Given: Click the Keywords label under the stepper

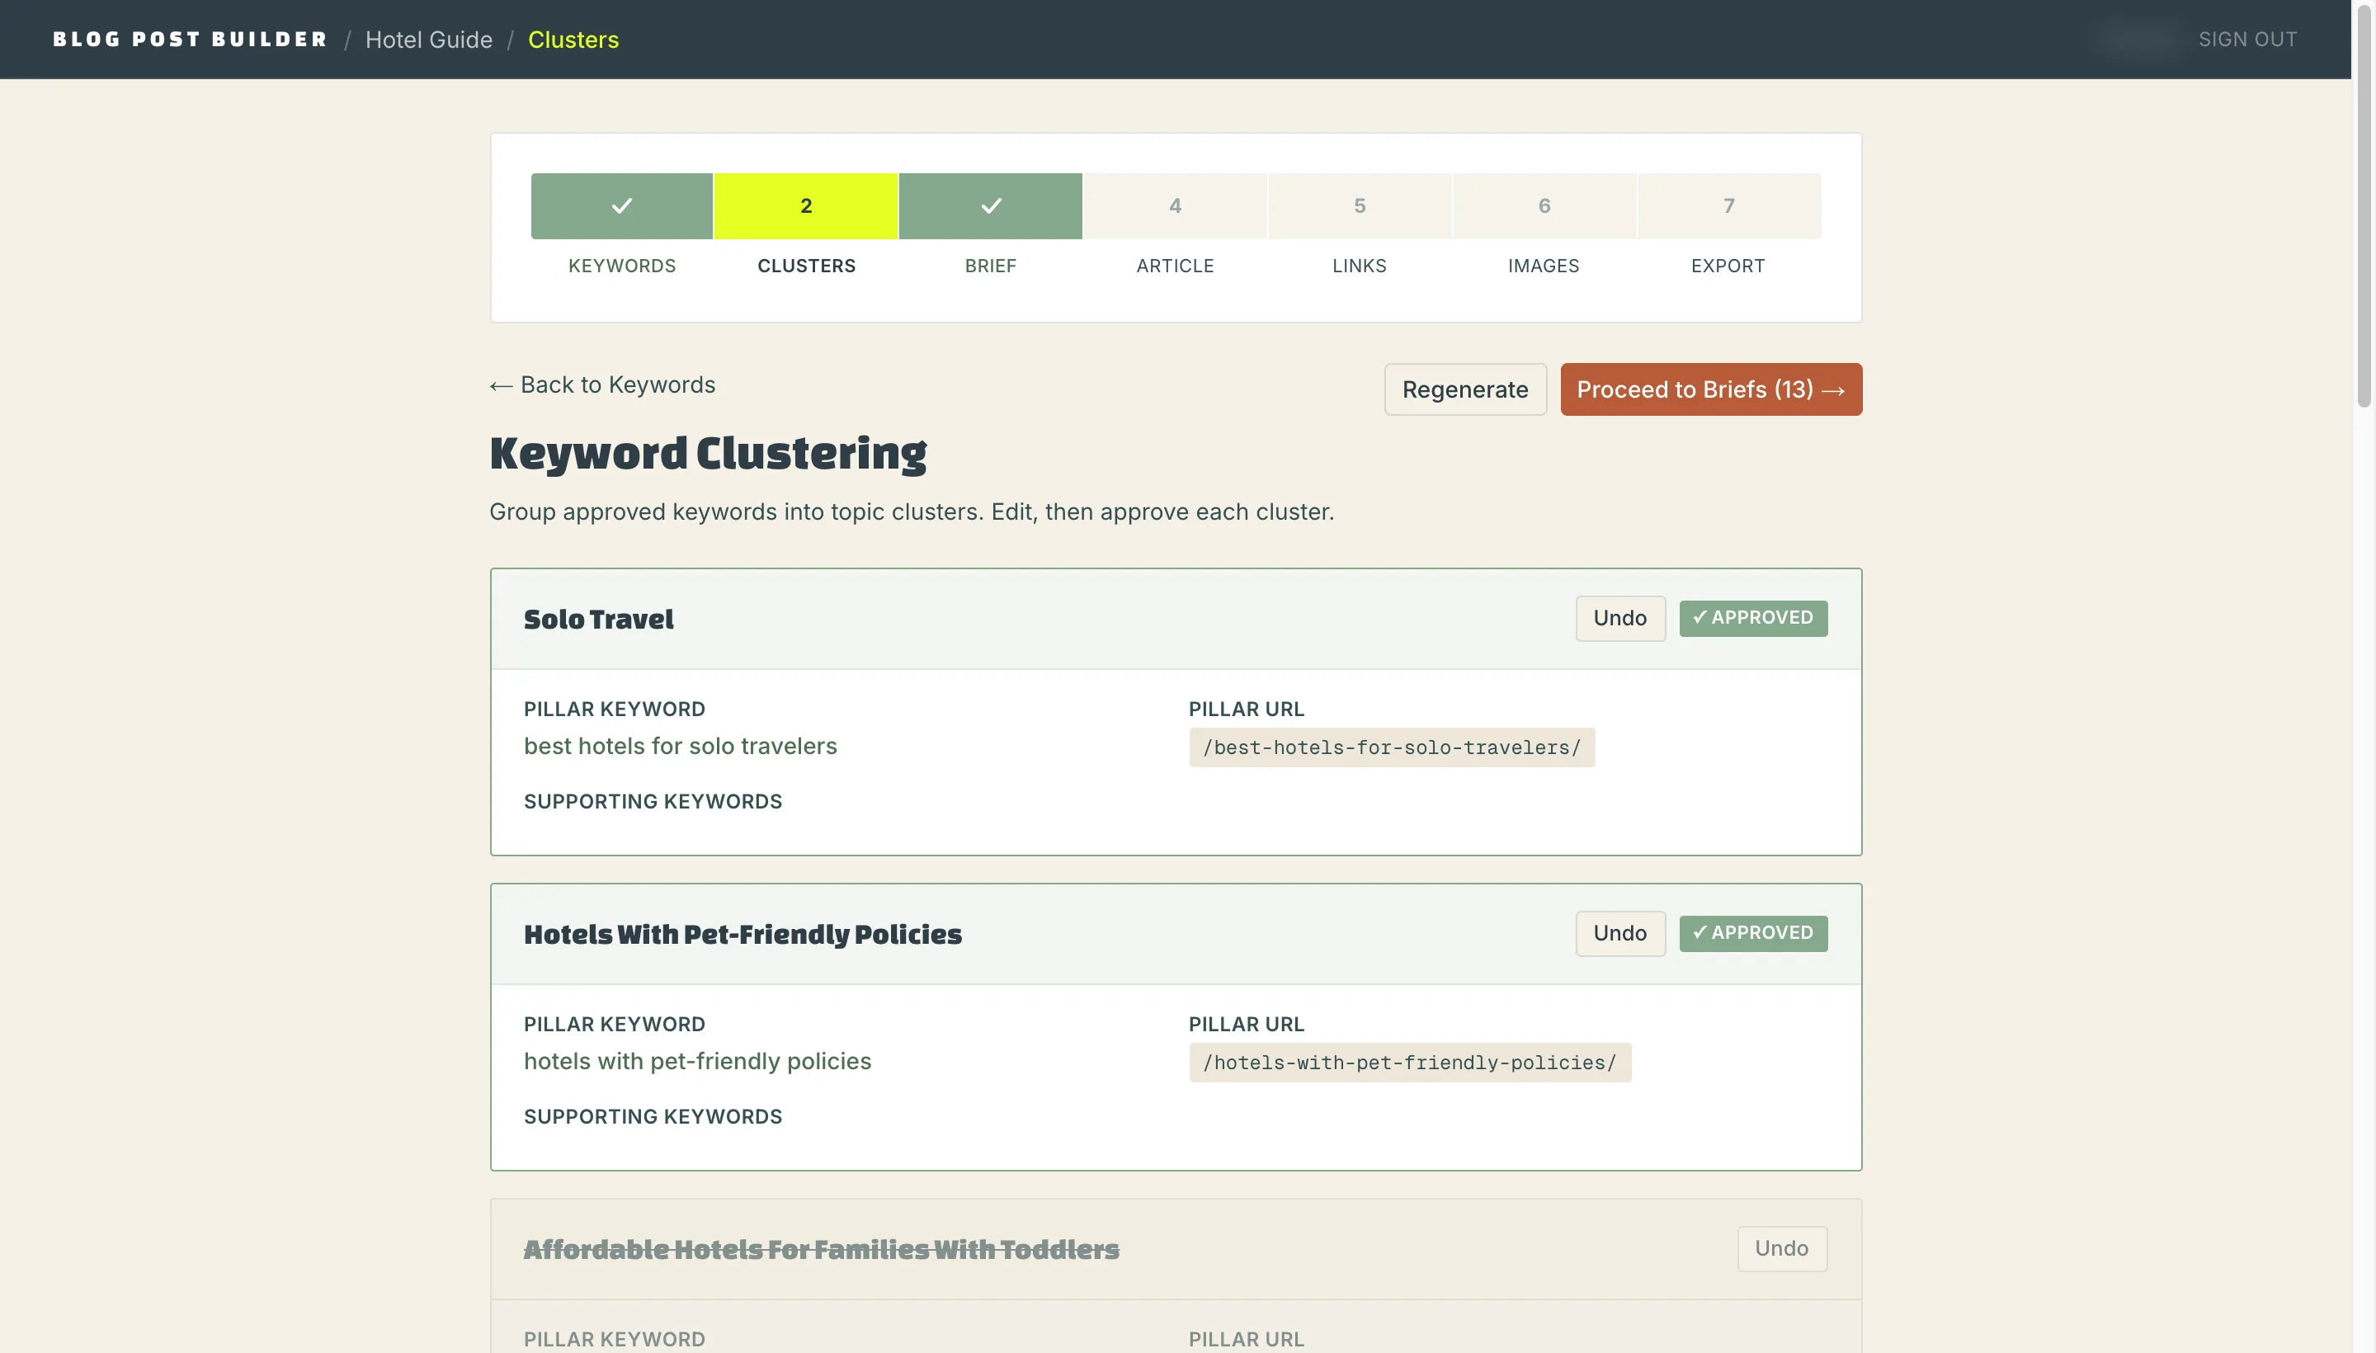Looking at the screenshot, I should (x=622, y=266).
